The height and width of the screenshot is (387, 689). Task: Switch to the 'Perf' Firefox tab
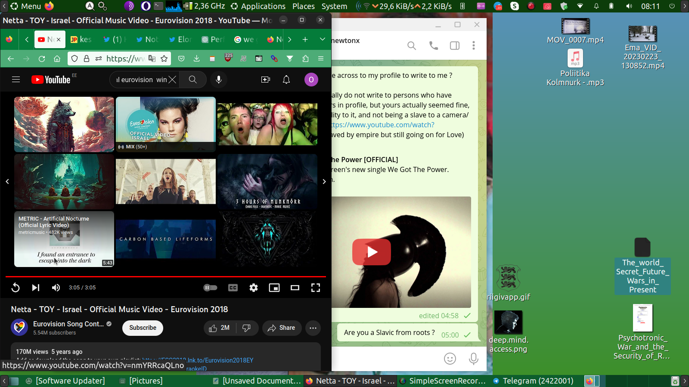213,40
